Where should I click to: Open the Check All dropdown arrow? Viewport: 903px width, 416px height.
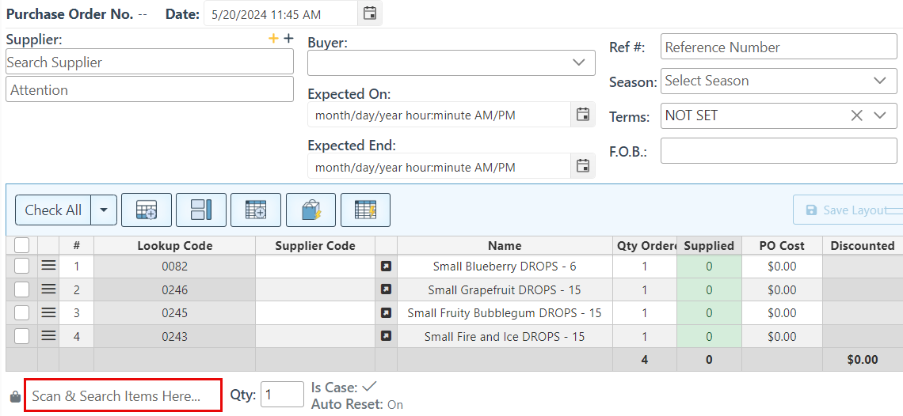pos(105,210)
